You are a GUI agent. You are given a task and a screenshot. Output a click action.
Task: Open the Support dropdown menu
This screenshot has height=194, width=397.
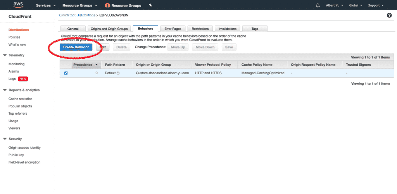pos(375,5)
